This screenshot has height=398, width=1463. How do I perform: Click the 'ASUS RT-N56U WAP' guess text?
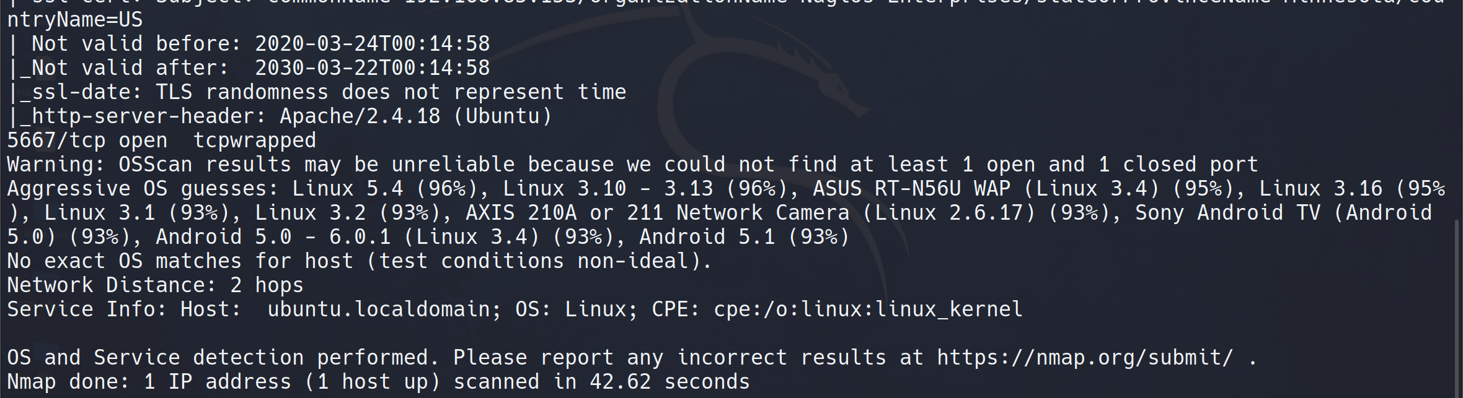tap(911, 189)
